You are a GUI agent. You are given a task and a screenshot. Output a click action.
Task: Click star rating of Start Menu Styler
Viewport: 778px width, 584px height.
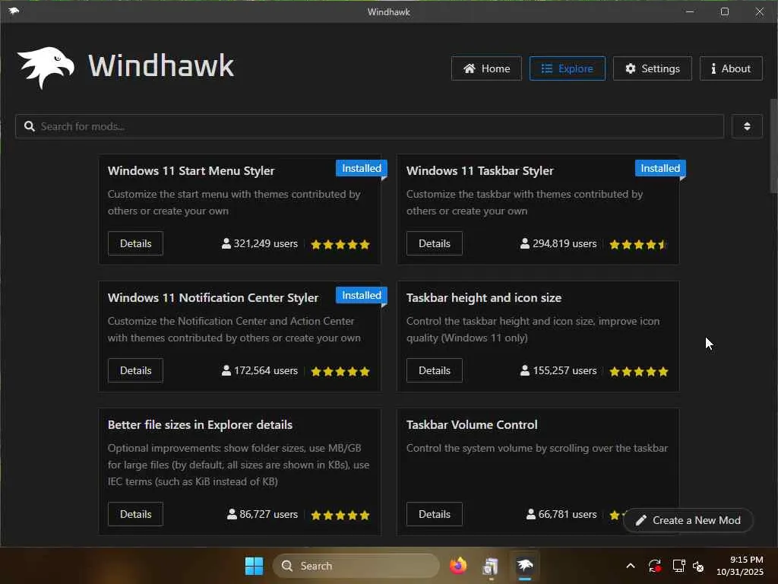pyautogui.click(x=340, y=244)
